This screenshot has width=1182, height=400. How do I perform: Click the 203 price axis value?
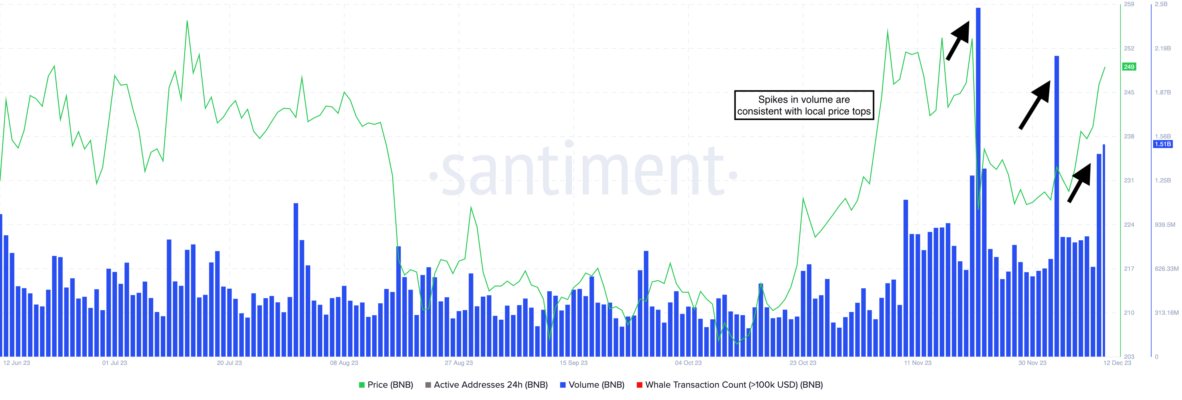(x=1129, y=357)
